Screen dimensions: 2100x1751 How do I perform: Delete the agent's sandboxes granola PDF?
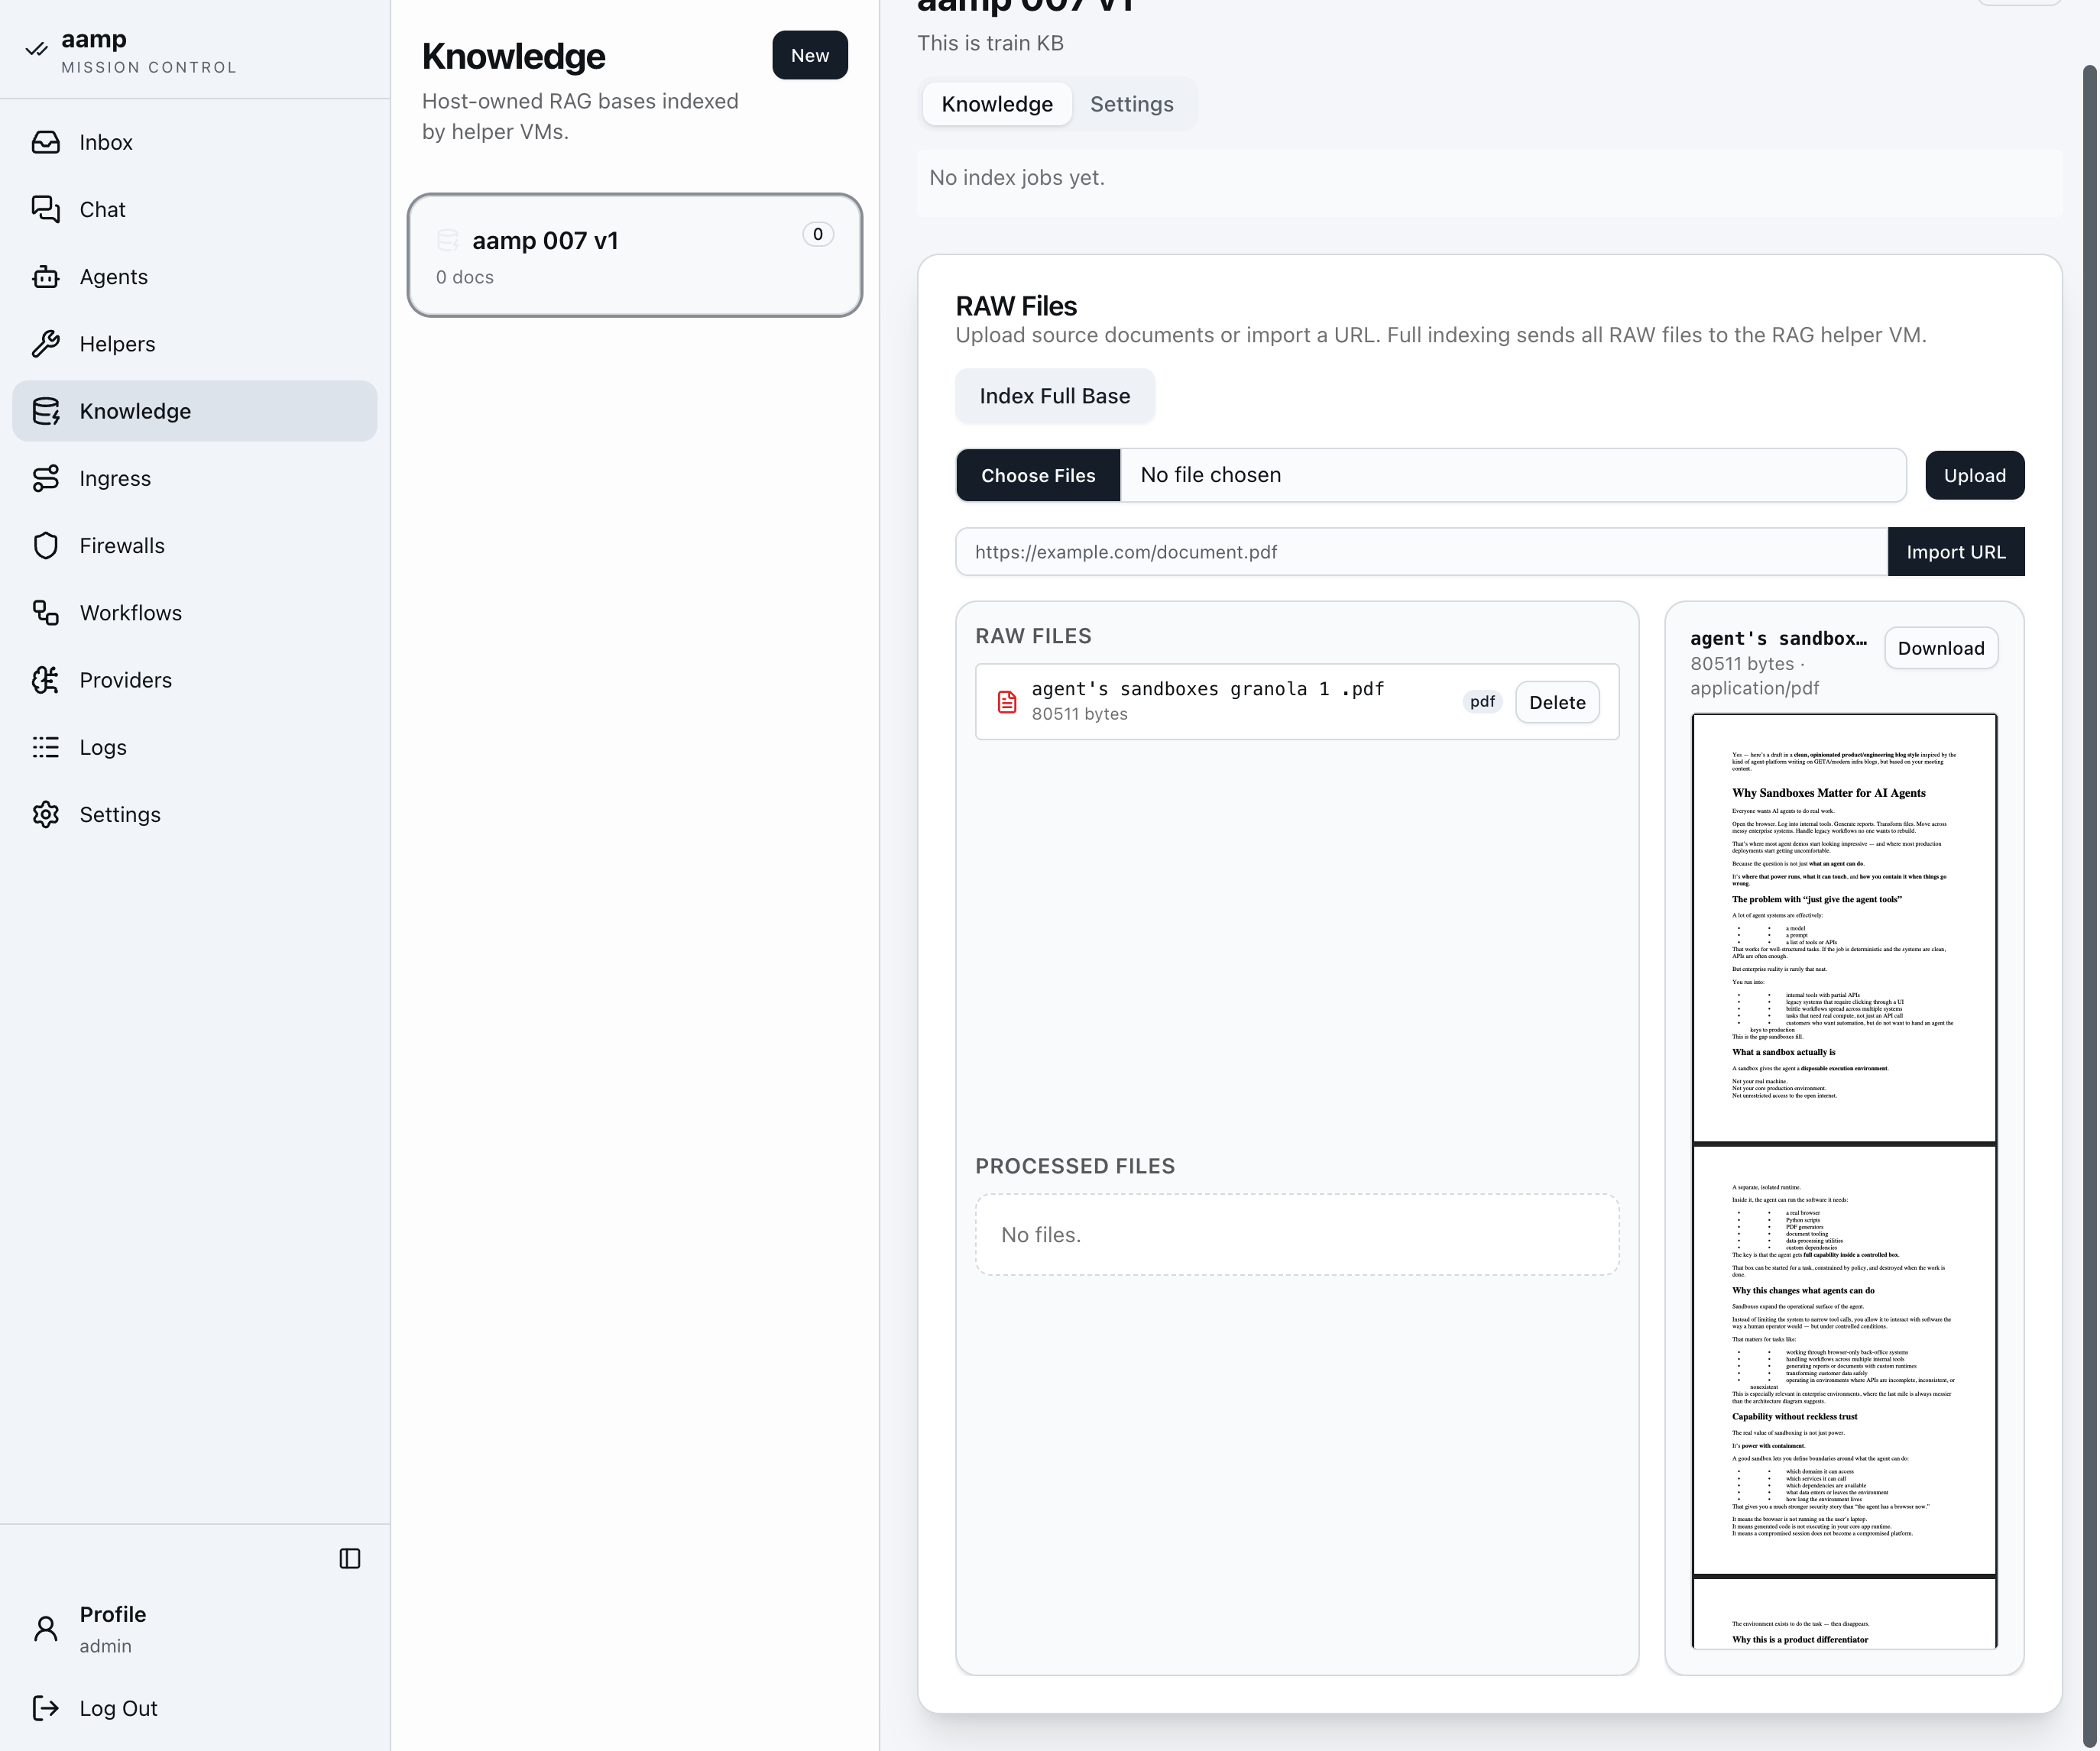(x=1557, y=701)
